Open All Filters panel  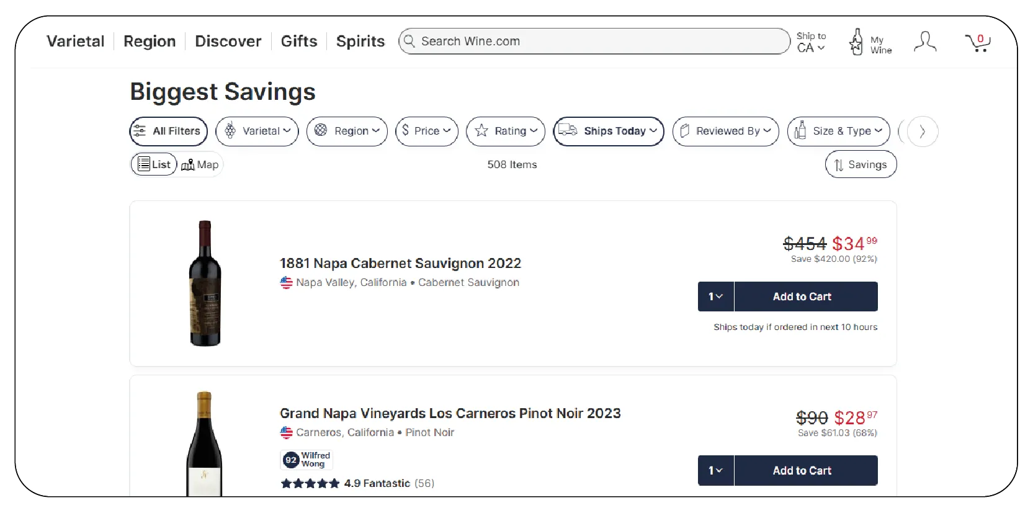(168, 131)
